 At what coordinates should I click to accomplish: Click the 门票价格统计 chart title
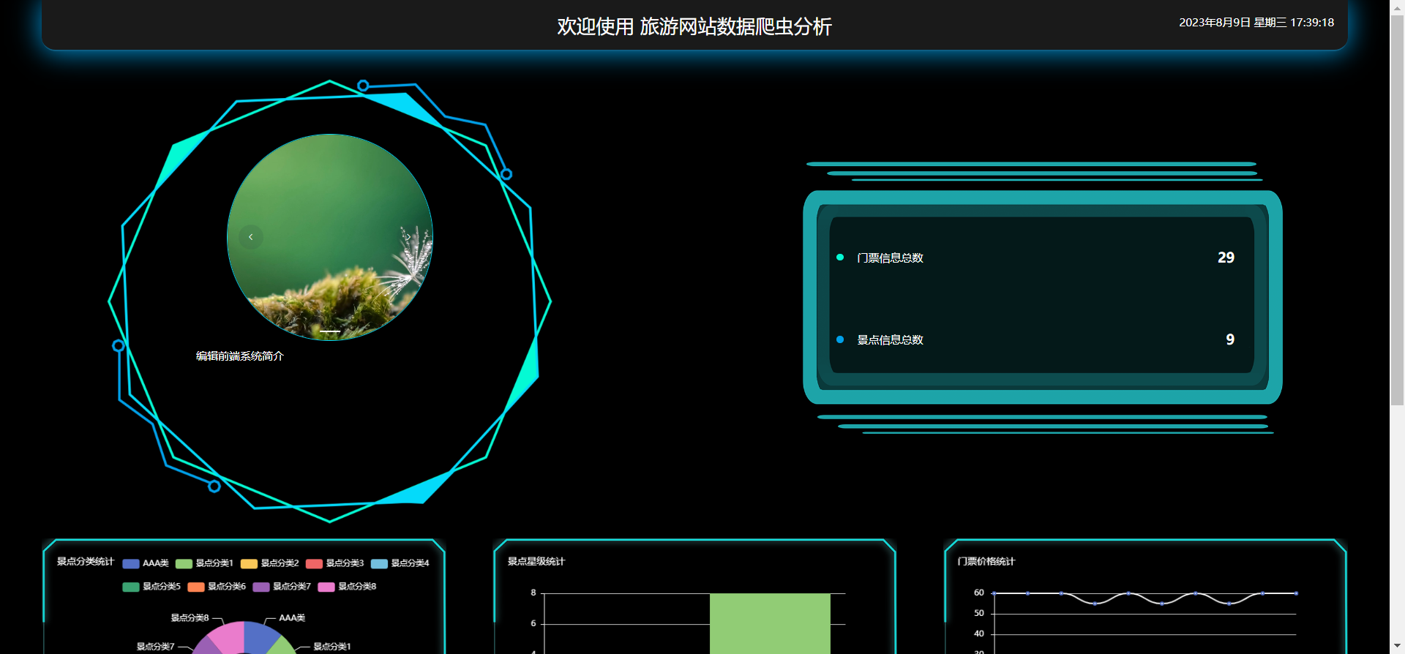coord(986,562)
